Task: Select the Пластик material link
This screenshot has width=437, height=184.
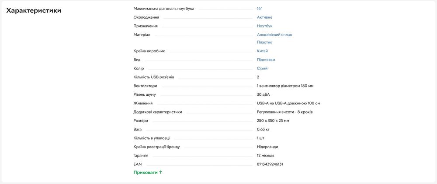Action: coord(264,42)
